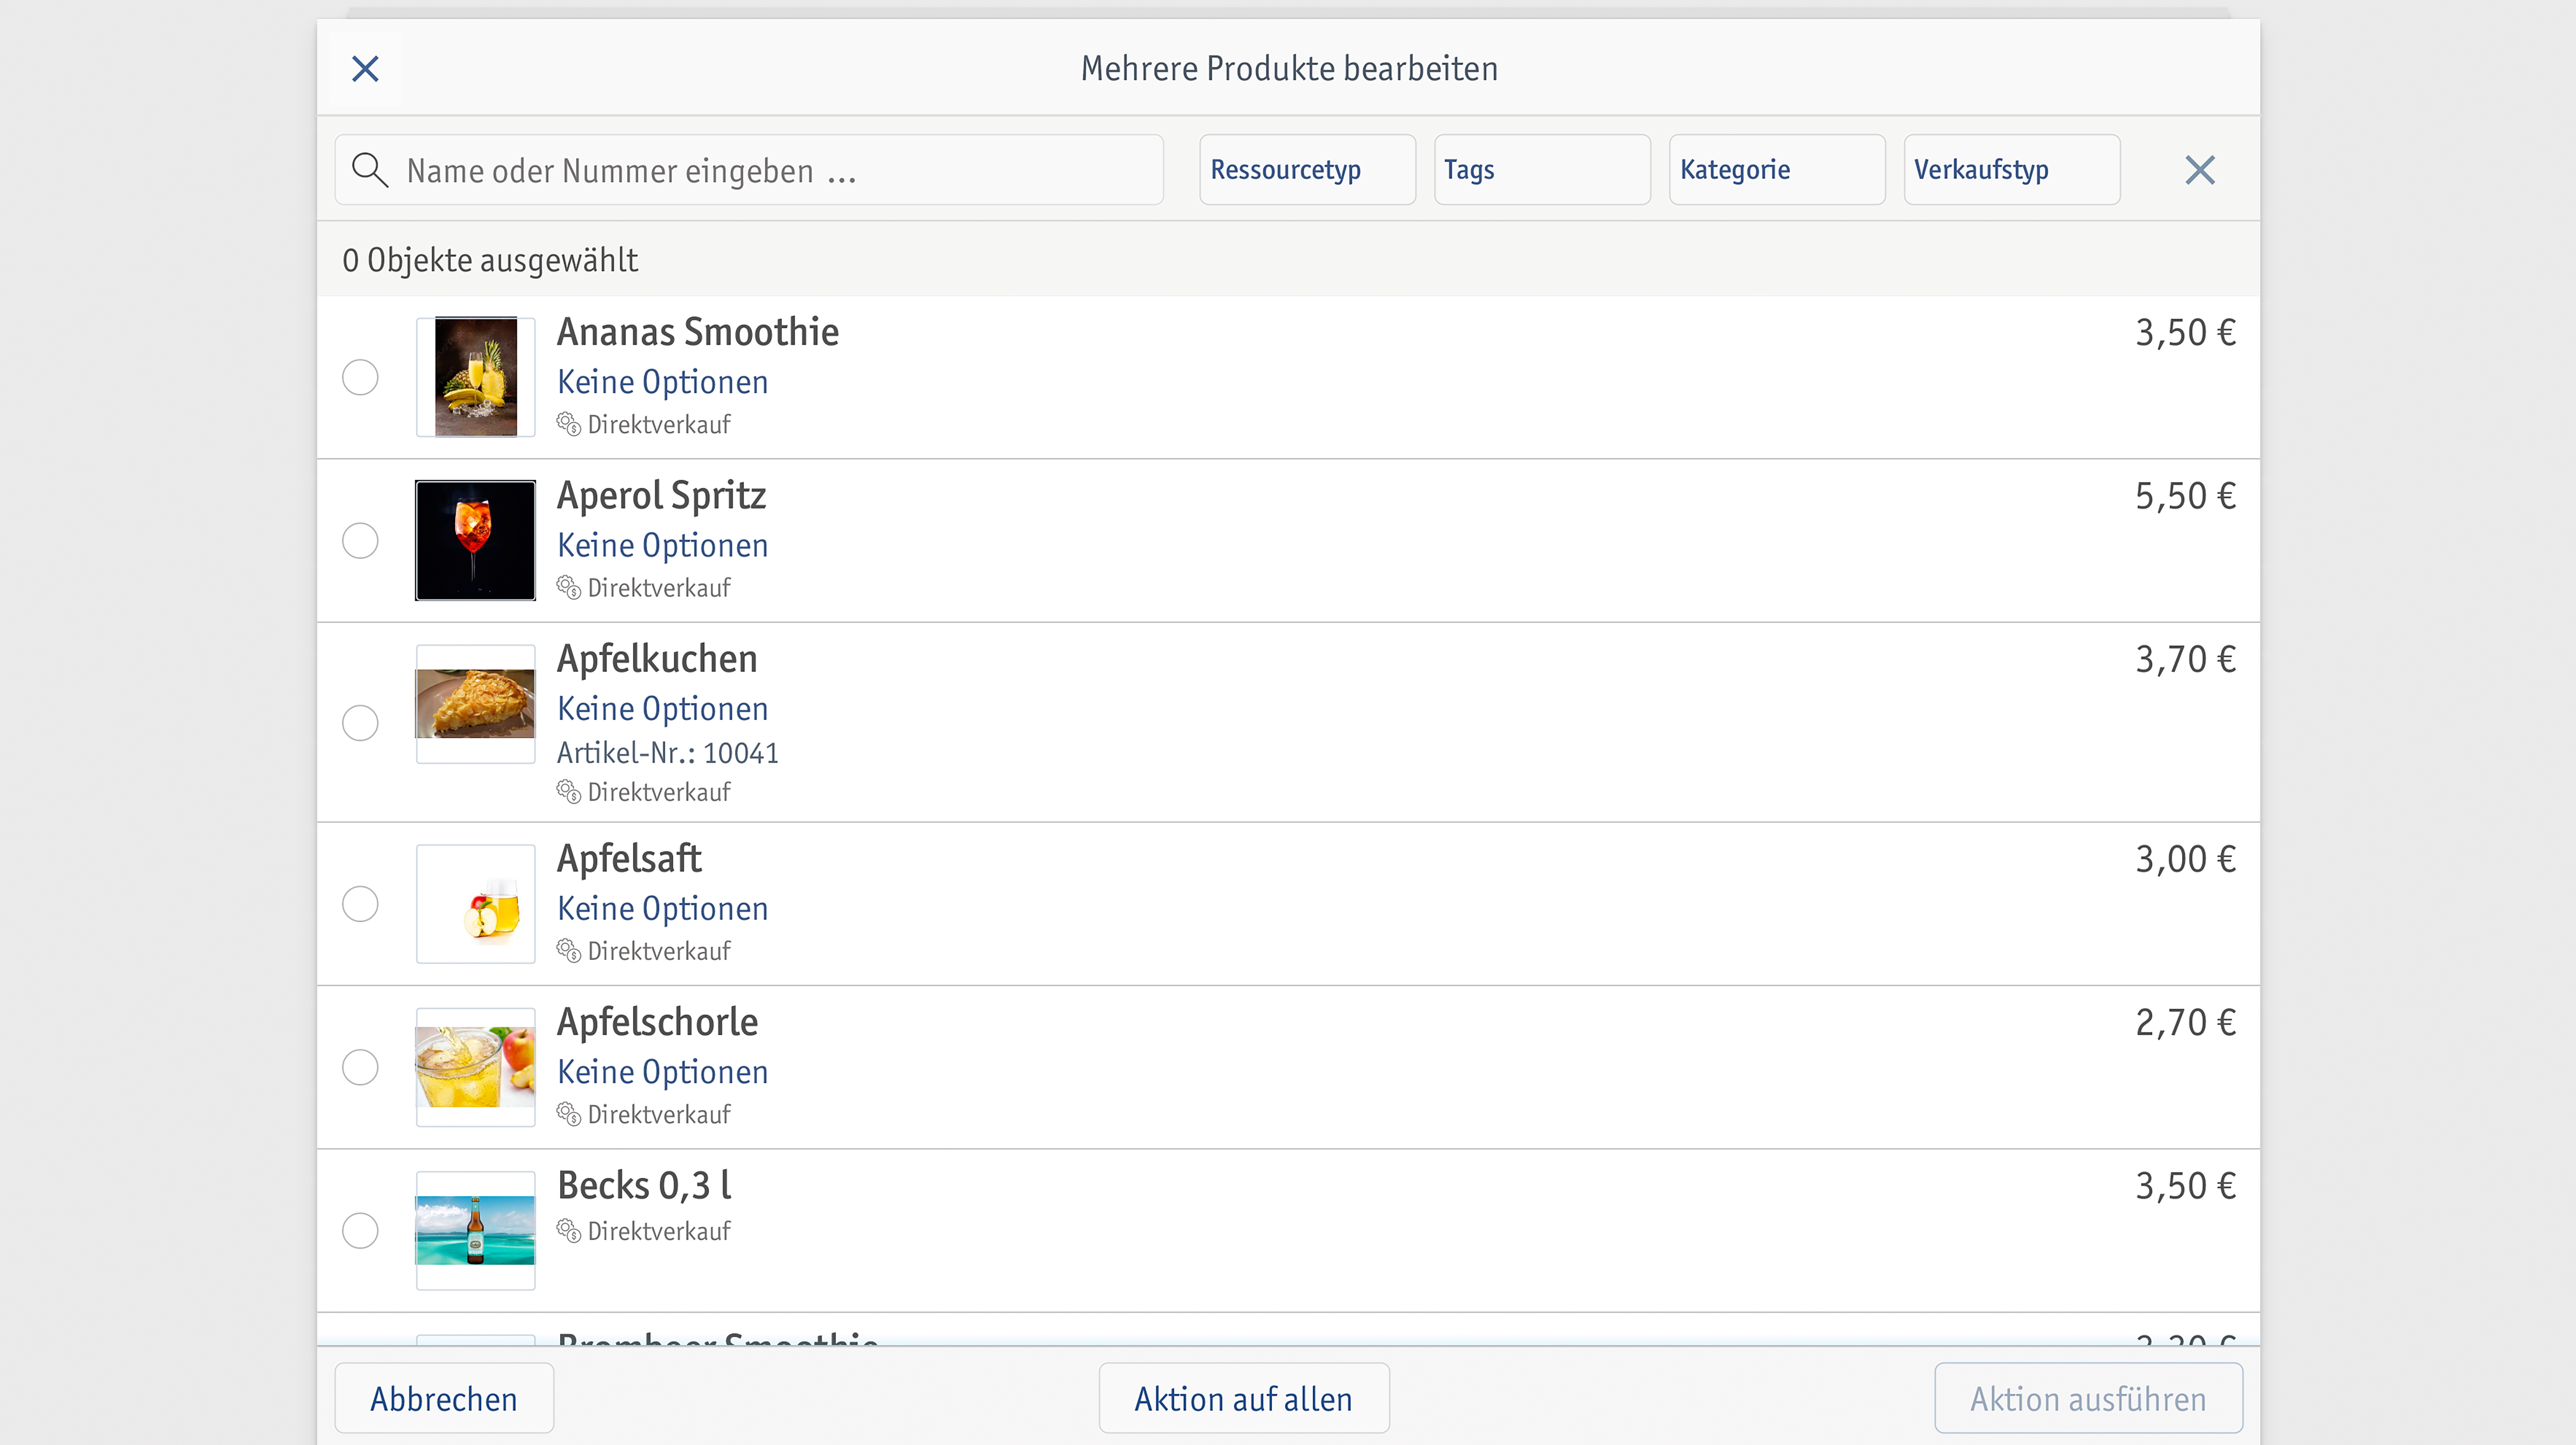Open the Tags filter dropdown

[1542, 170]
